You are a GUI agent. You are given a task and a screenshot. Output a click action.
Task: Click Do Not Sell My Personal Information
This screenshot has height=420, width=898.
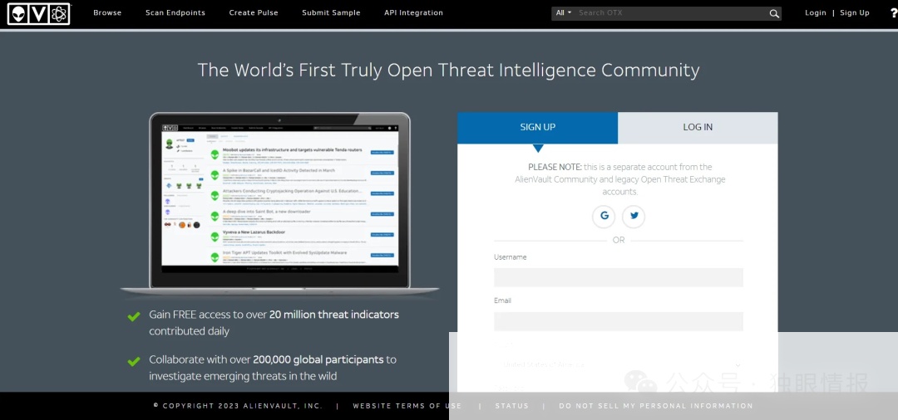pos(656,406)
